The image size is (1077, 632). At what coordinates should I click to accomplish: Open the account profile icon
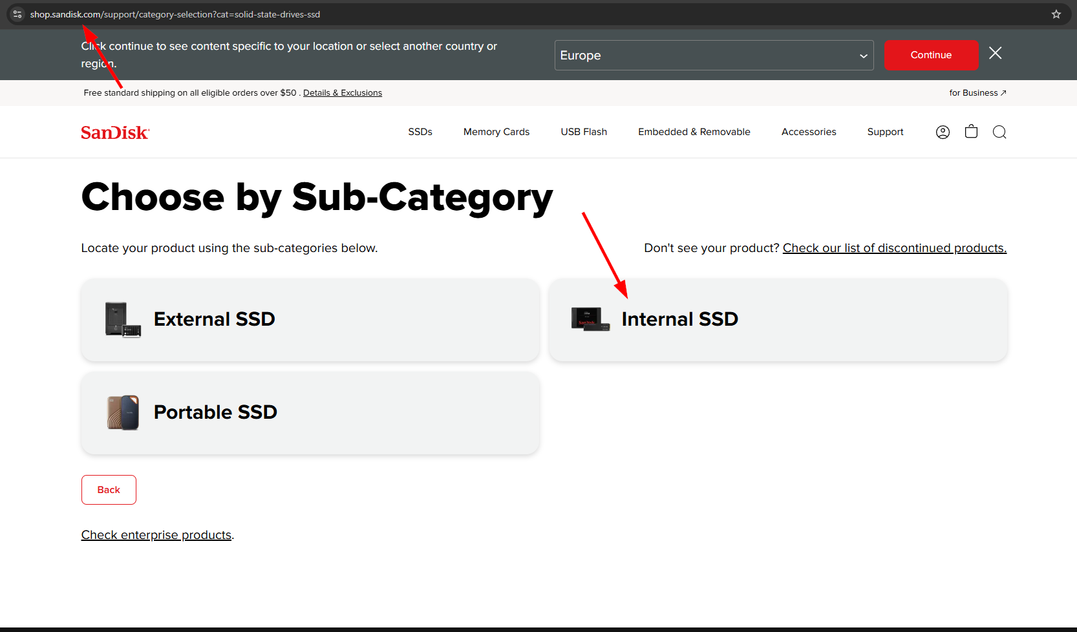coord(943,132)
